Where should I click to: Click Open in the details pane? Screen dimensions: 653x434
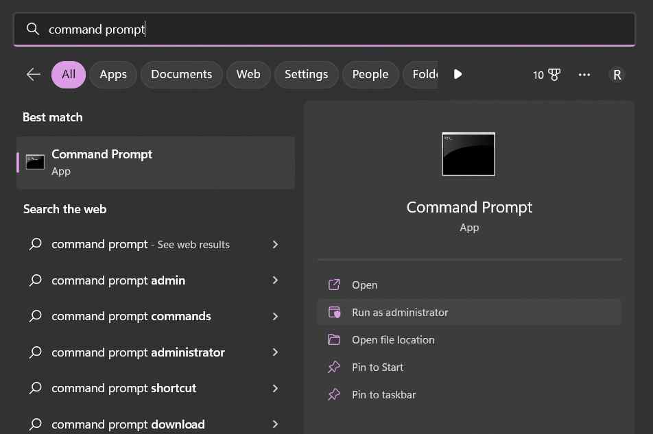point(469,285)
